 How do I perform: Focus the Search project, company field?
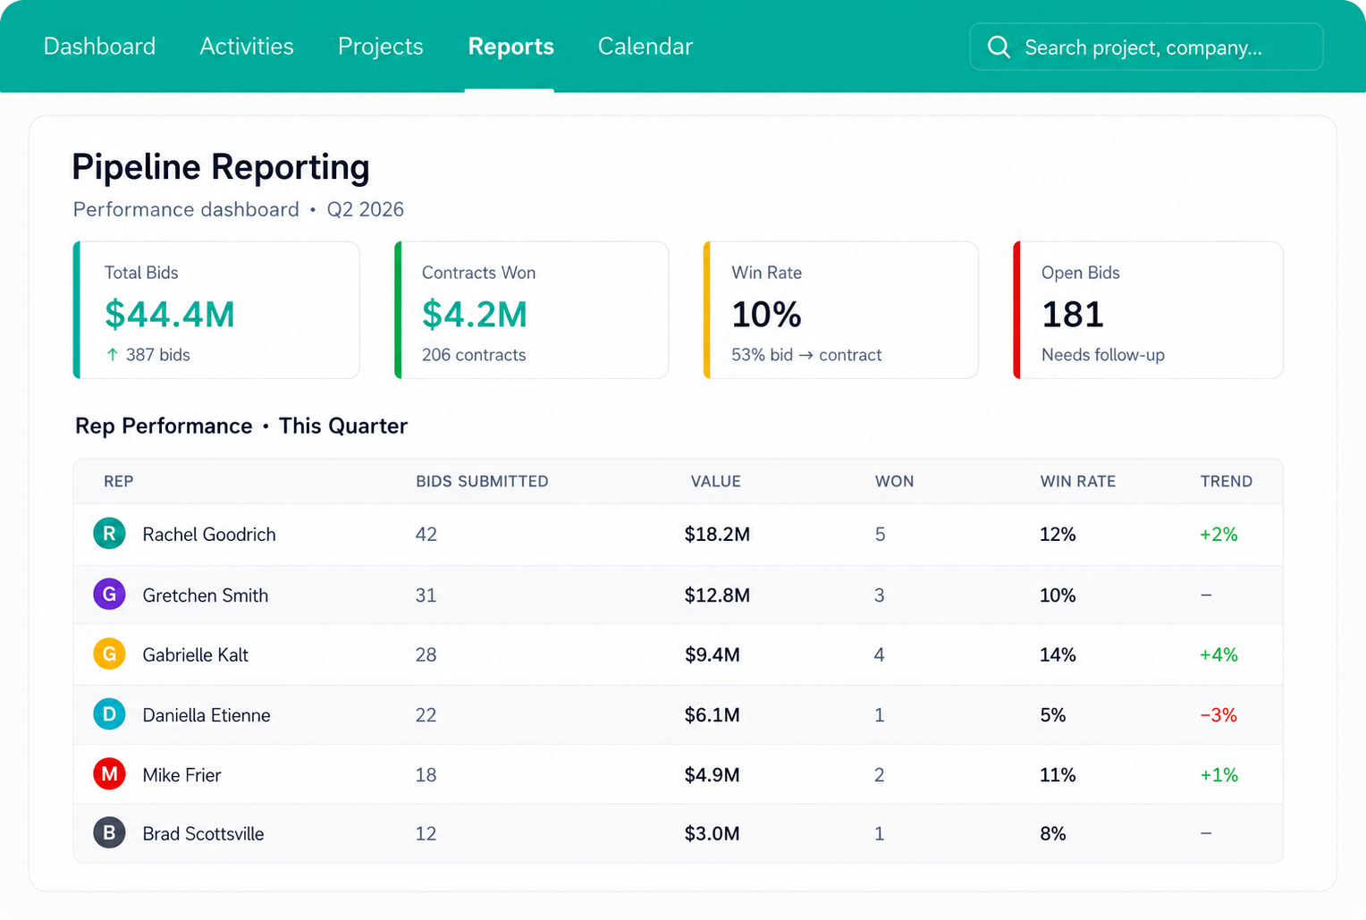(x=1146, y=46)
